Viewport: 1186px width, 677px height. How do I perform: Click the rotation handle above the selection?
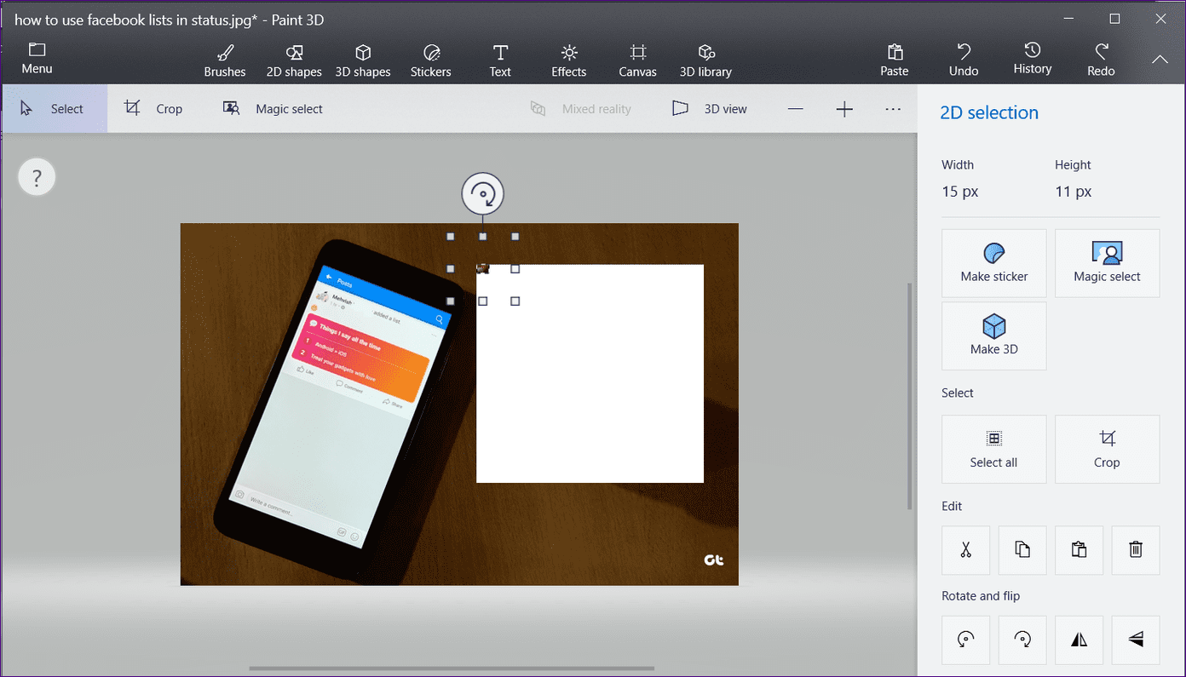(483, 194)
